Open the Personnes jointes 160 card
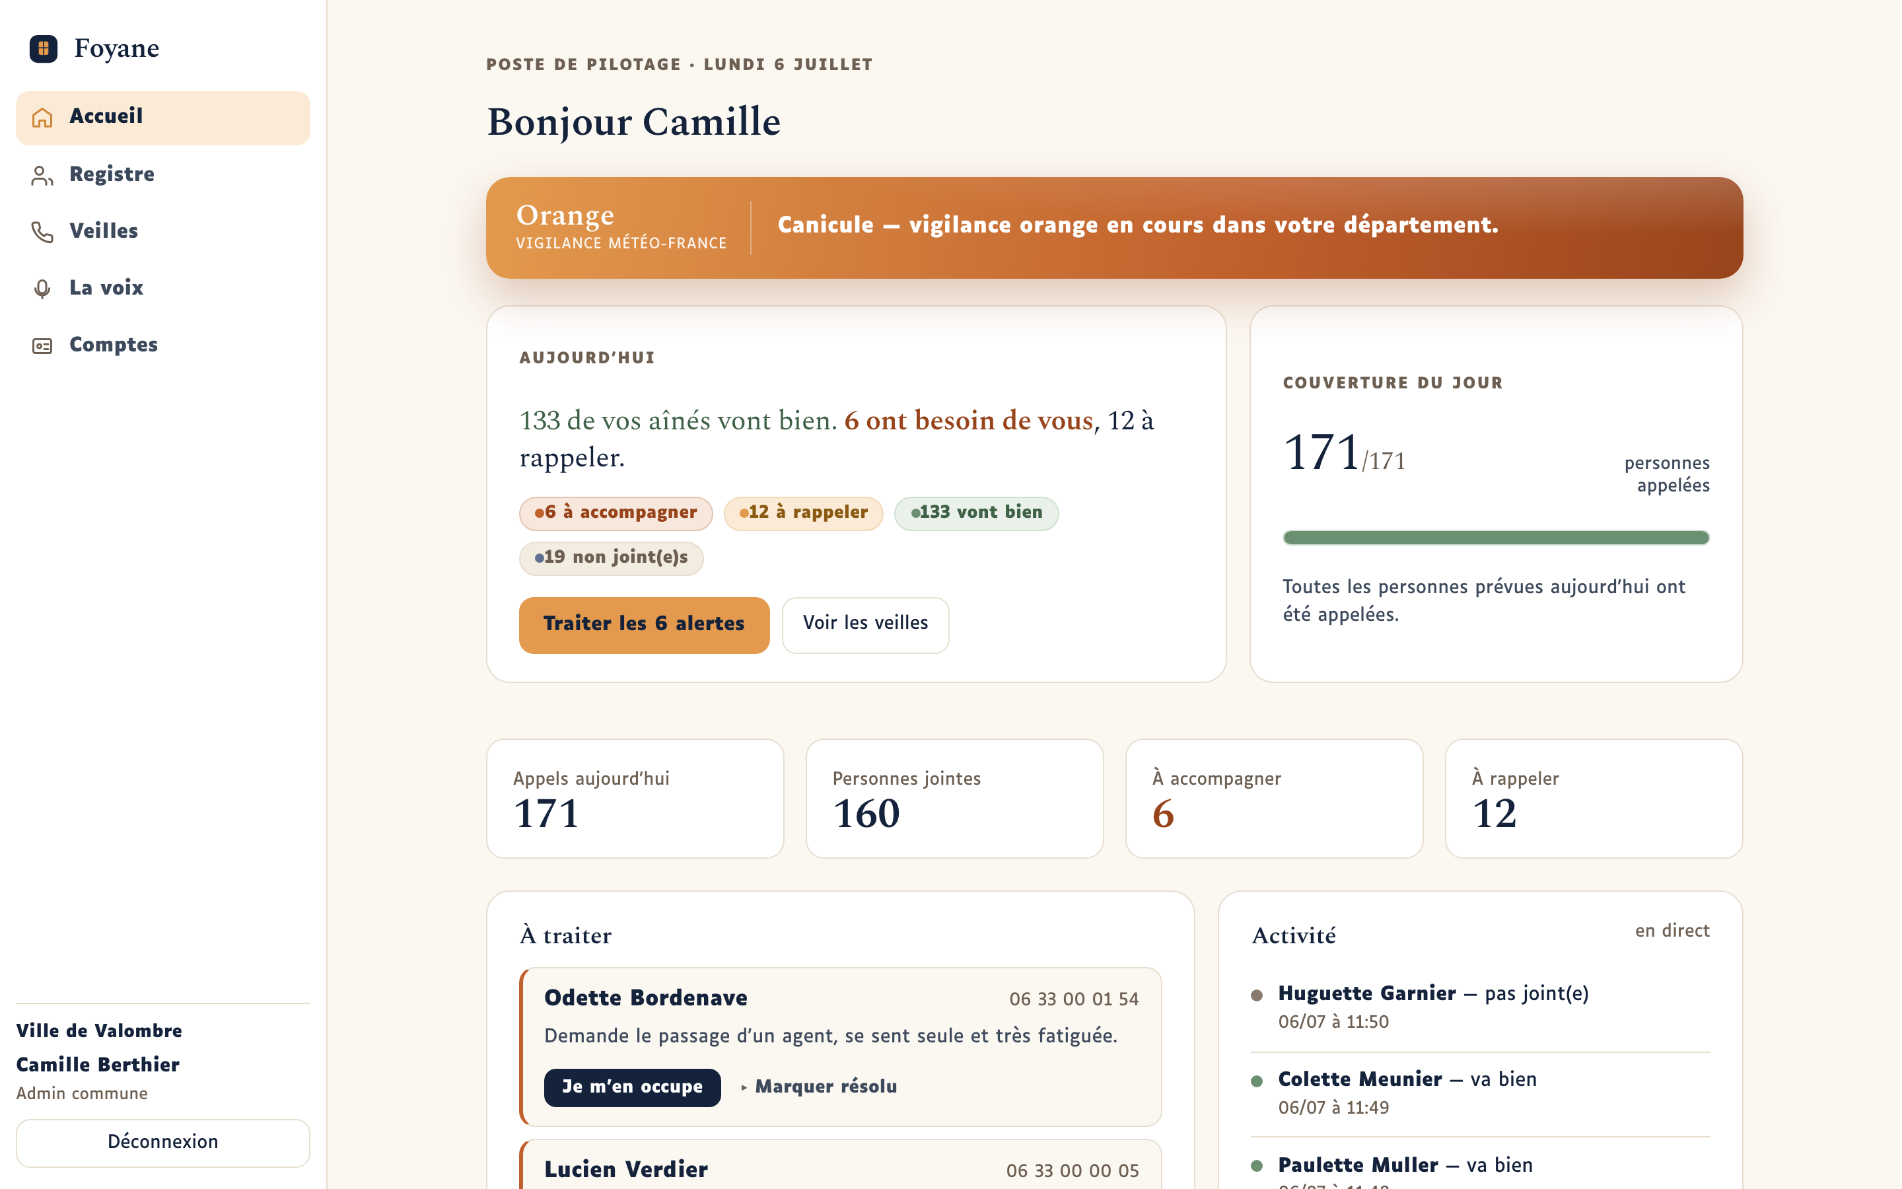Image resolution: width=1902 pixels, height=1189 pixels. [x=954, y=798]
